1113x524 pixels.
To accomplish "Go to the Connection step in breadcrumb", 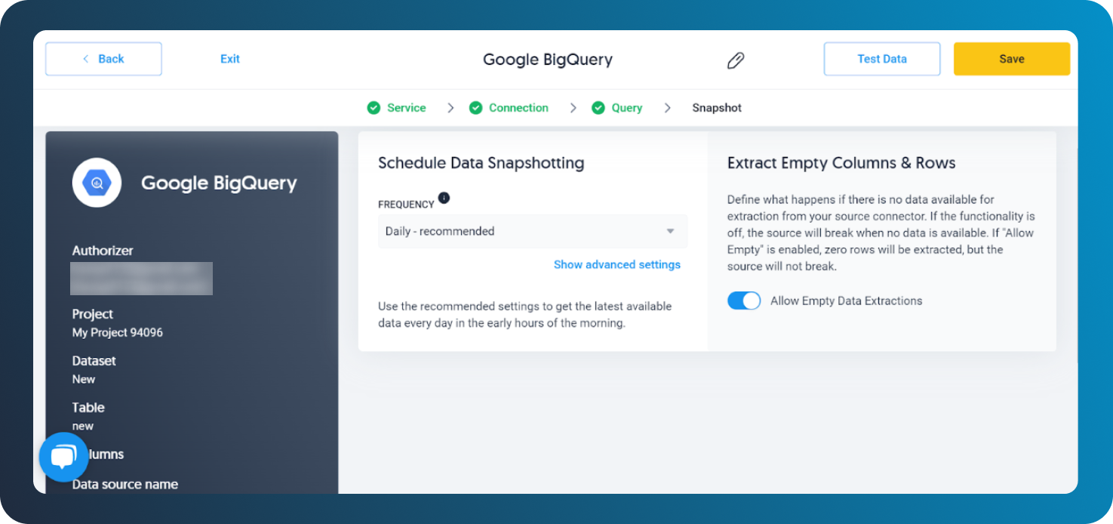I will (x=518, y=107).
